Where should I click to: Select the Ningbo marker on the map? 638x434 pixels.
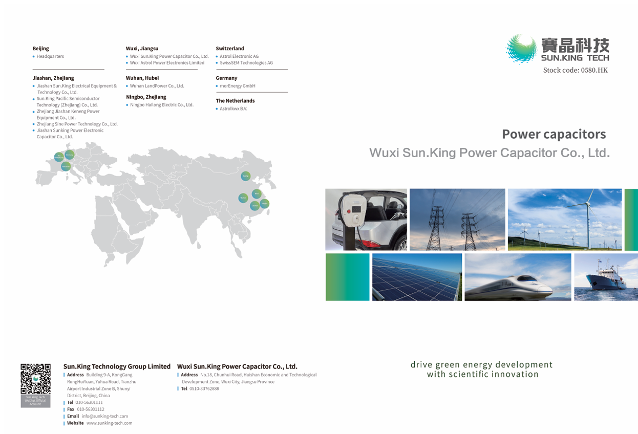click(x=264, y=203)
